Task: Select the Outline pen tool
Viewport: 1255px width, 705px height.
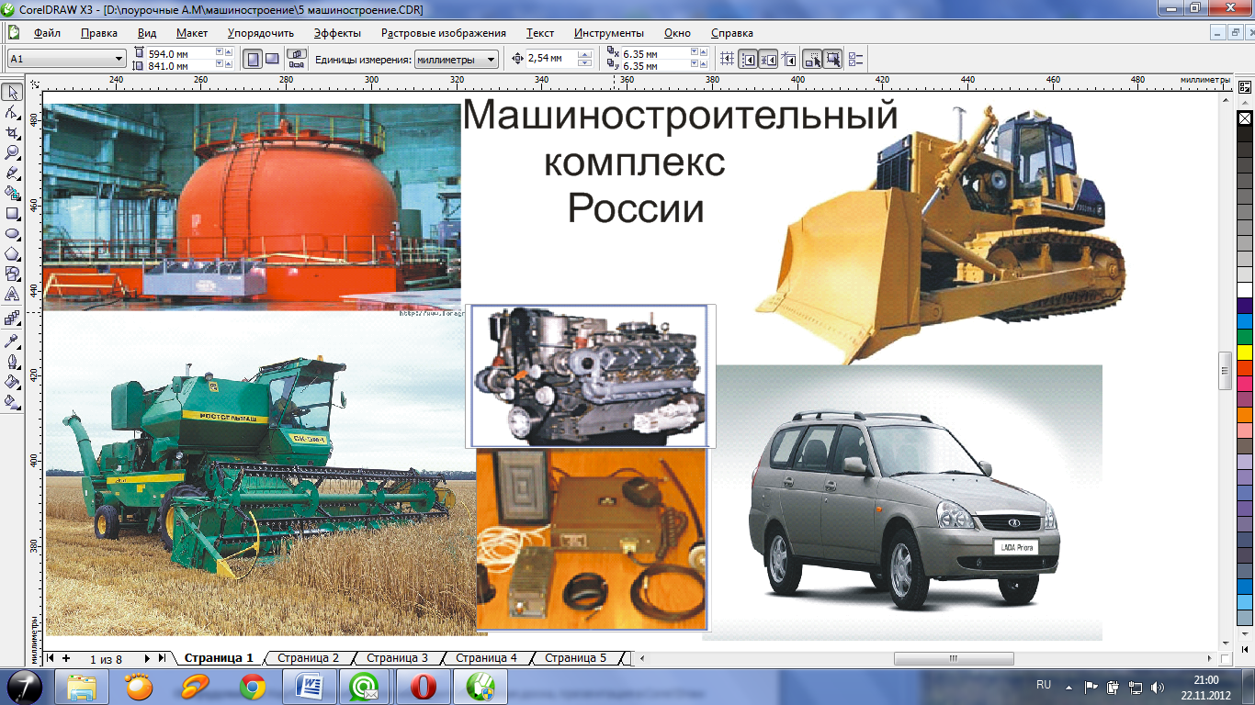Action: 13,361
